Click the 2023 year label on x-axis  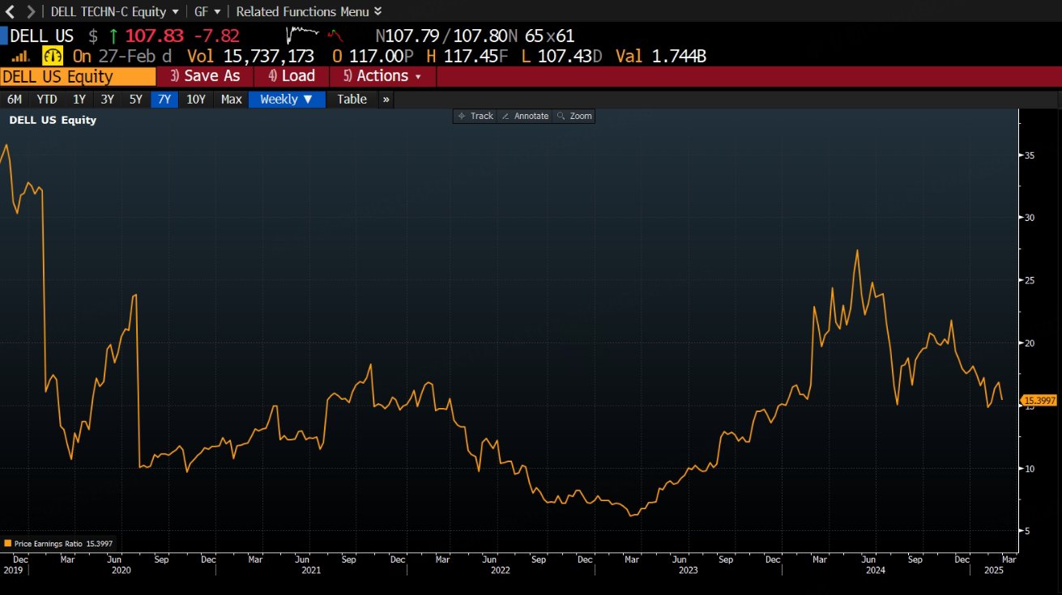click(688, 570)
